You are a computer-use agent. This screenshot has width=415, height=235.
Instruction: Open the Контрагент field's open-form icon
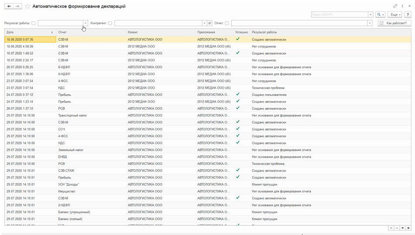coord(210,23)
